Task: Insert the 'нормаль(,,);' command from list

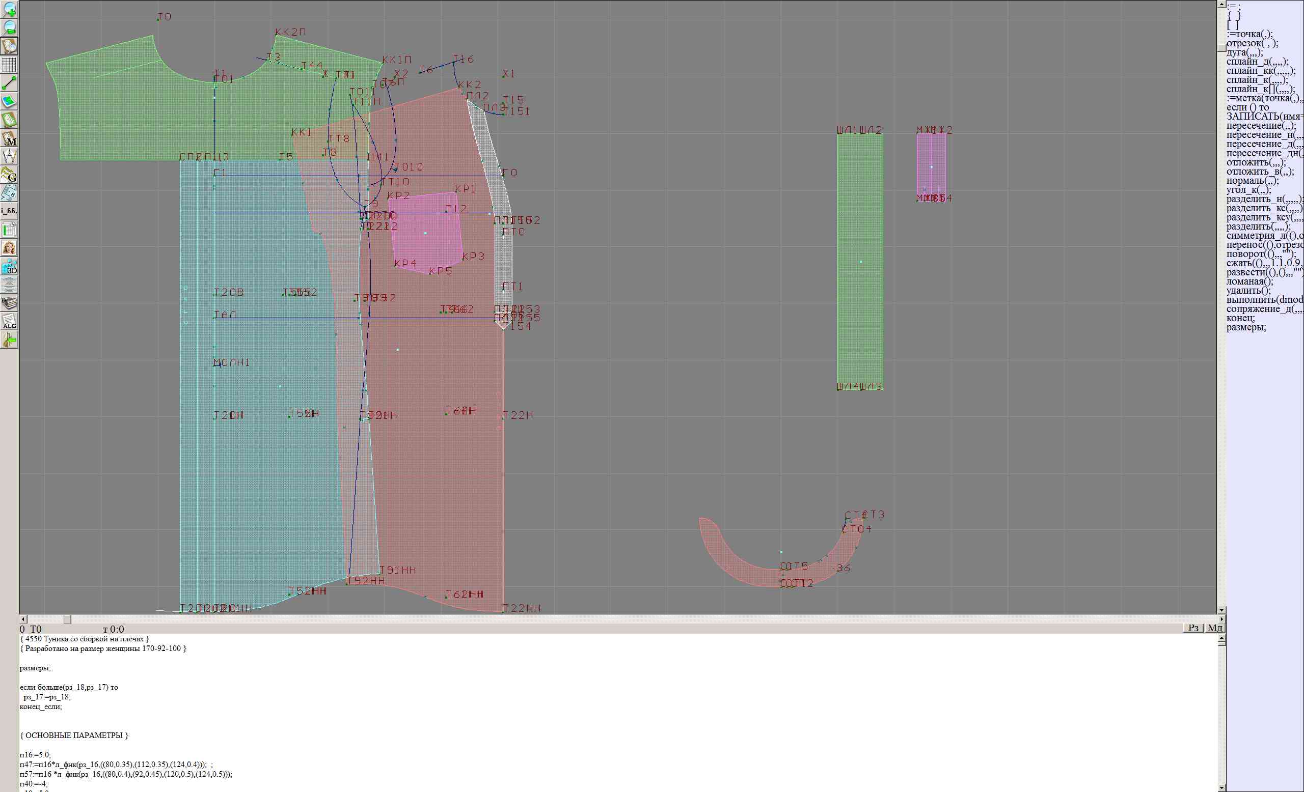Action: (x=1252, y=181)
